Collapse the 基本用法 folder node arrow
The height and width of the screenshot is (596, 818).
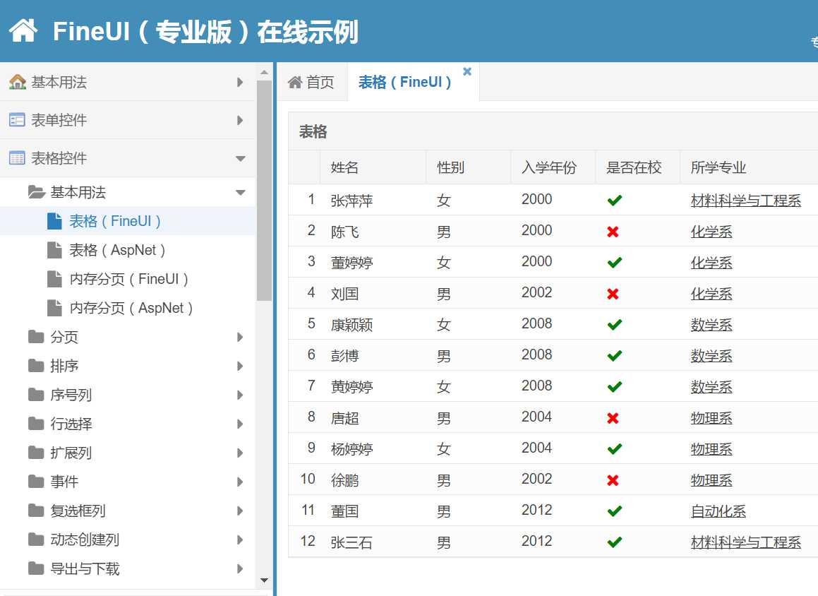[240, 193]
